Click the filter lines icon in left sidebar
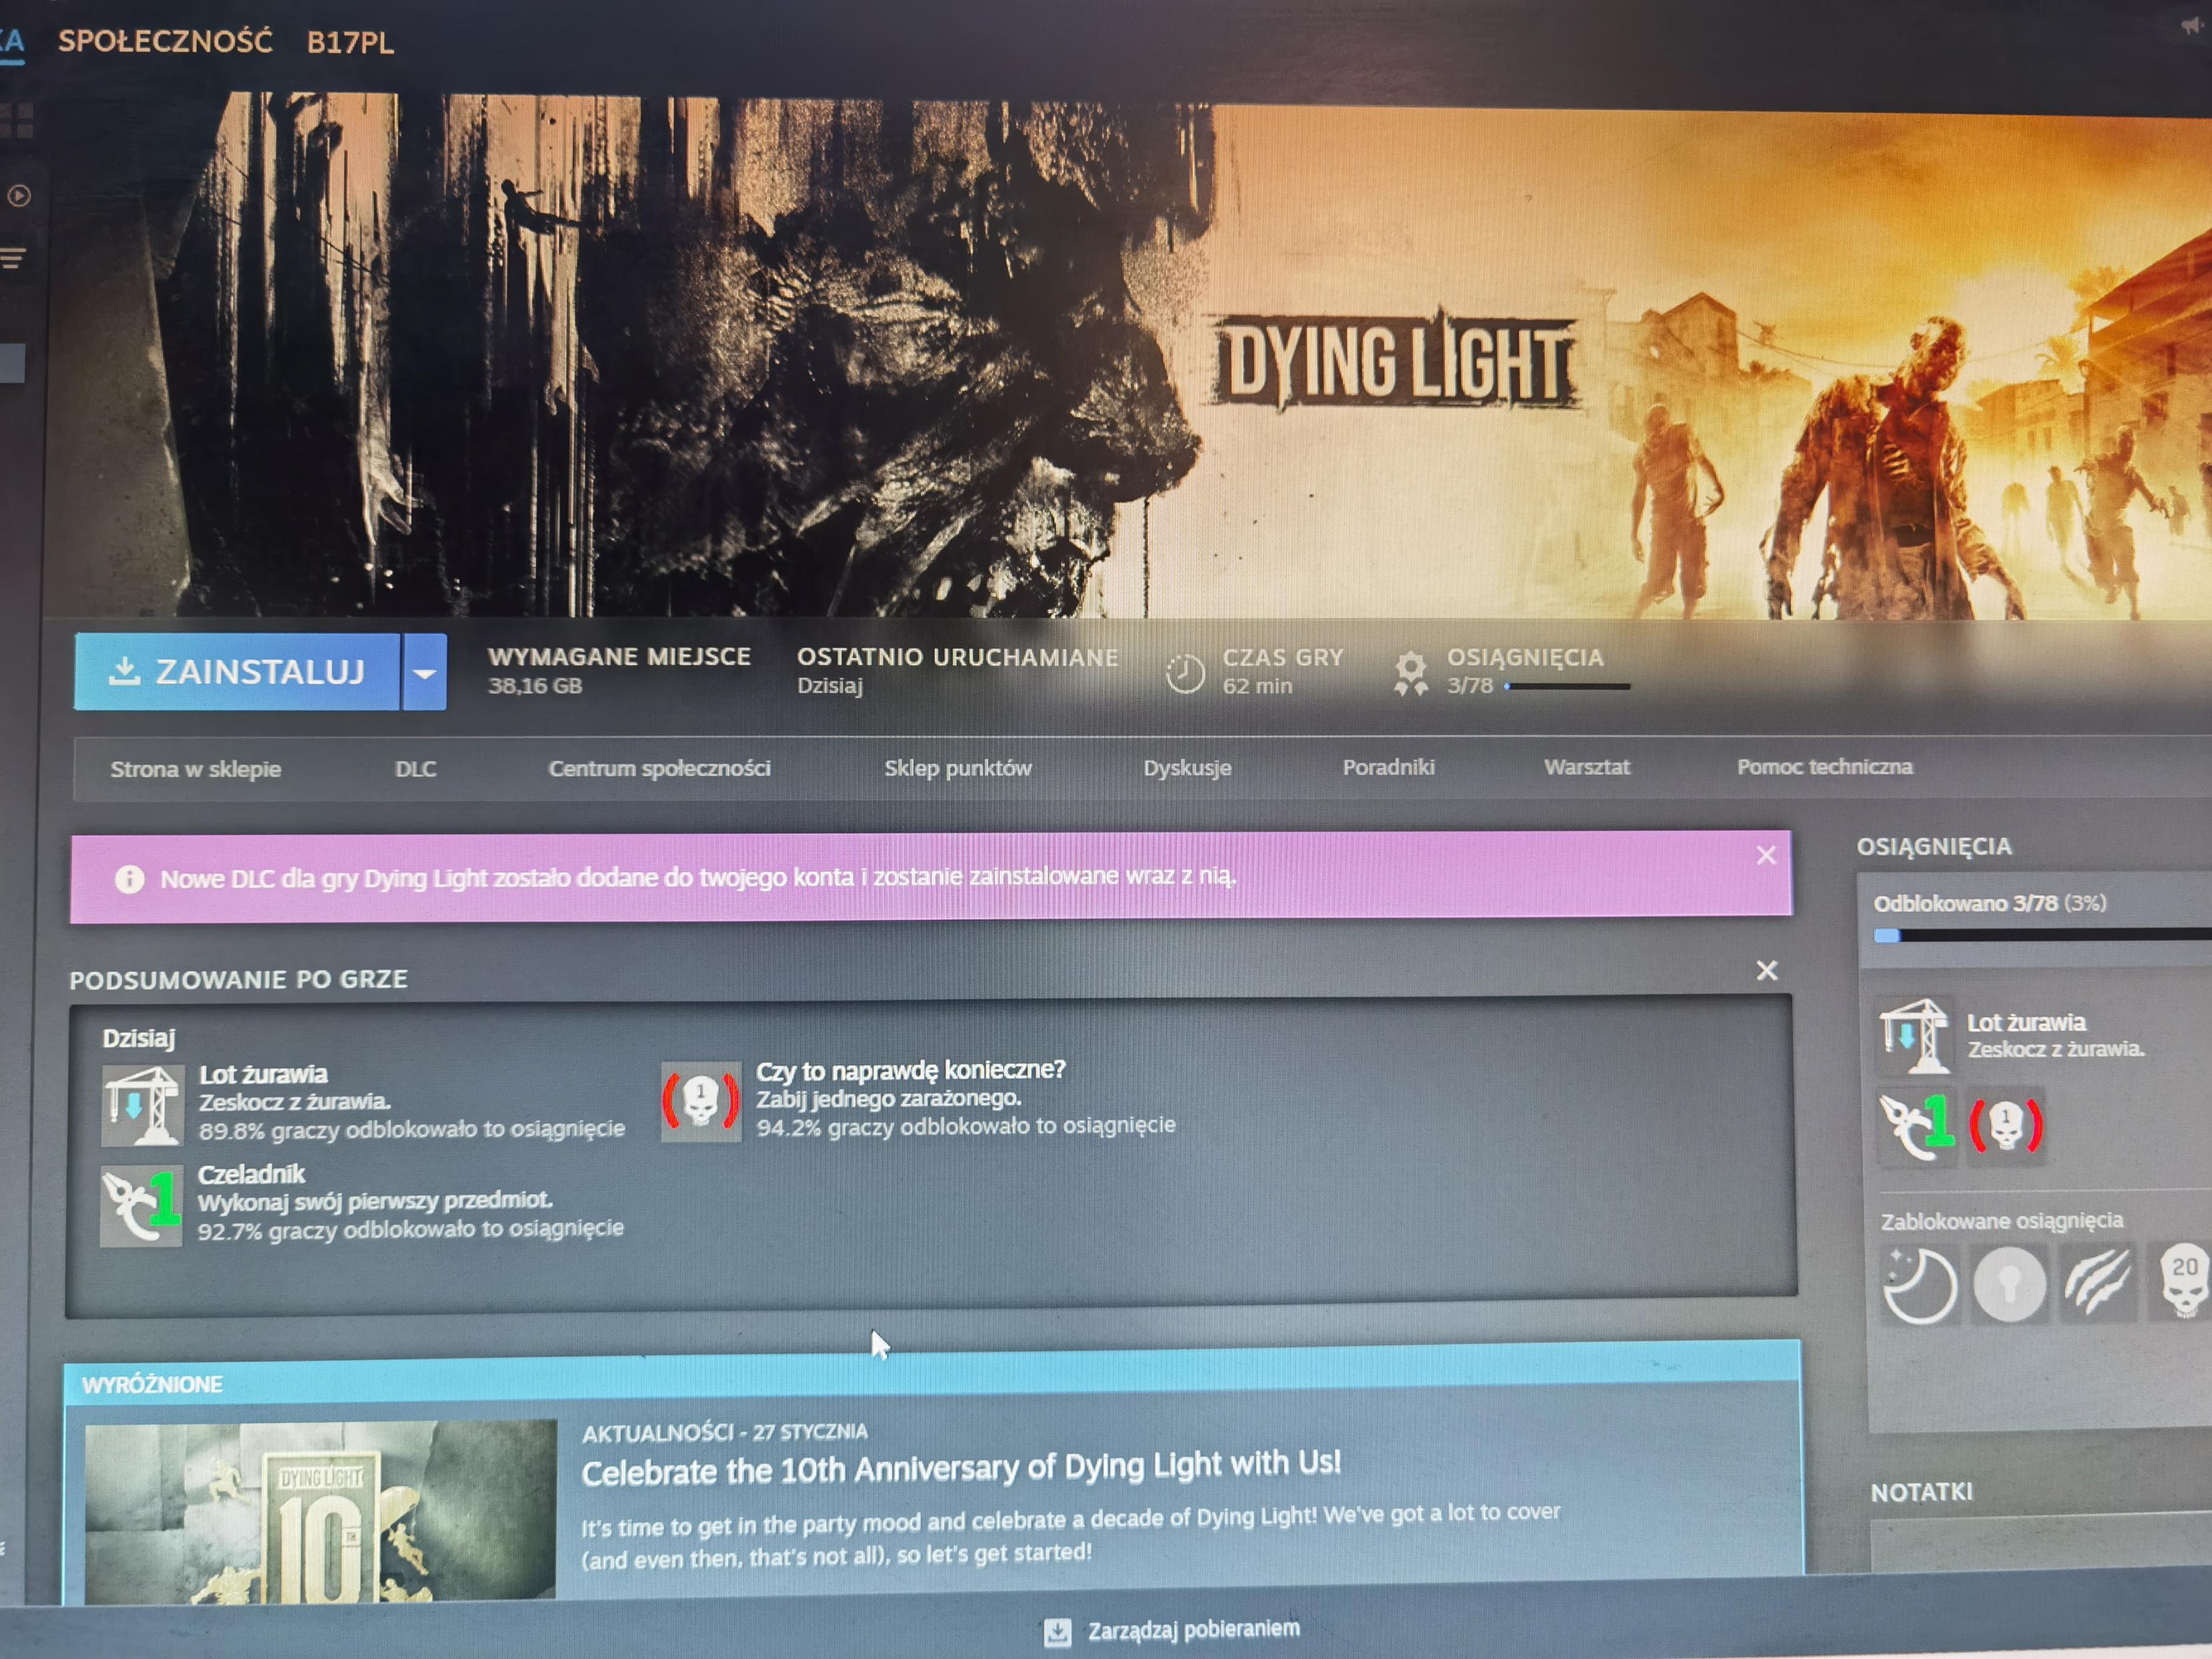The width and height of the screenshot is (2212, 1659). [13, 259]
